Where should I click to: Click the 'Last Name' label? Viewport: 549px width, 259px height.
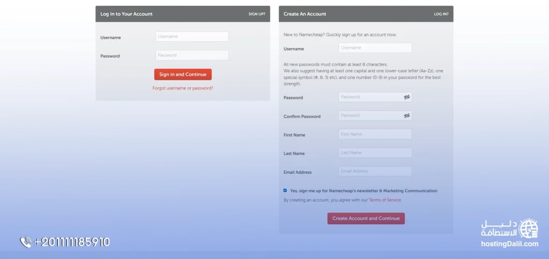tap(294, 154)
